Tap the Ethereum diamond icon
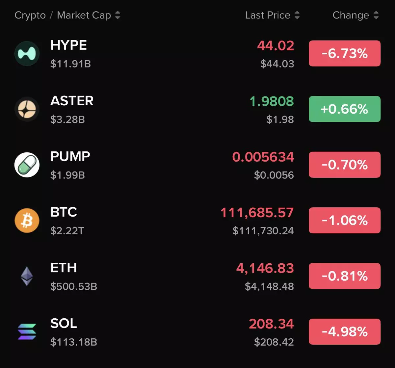395x368 pixels. (27, 276)
